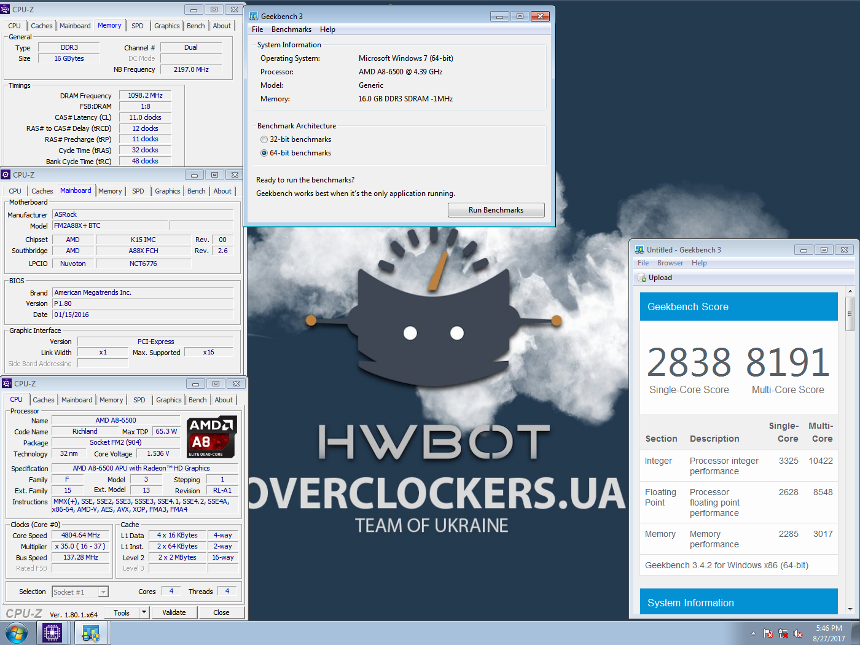Click motherboard model FM2A88X+ BTC field

click(110, 225)
